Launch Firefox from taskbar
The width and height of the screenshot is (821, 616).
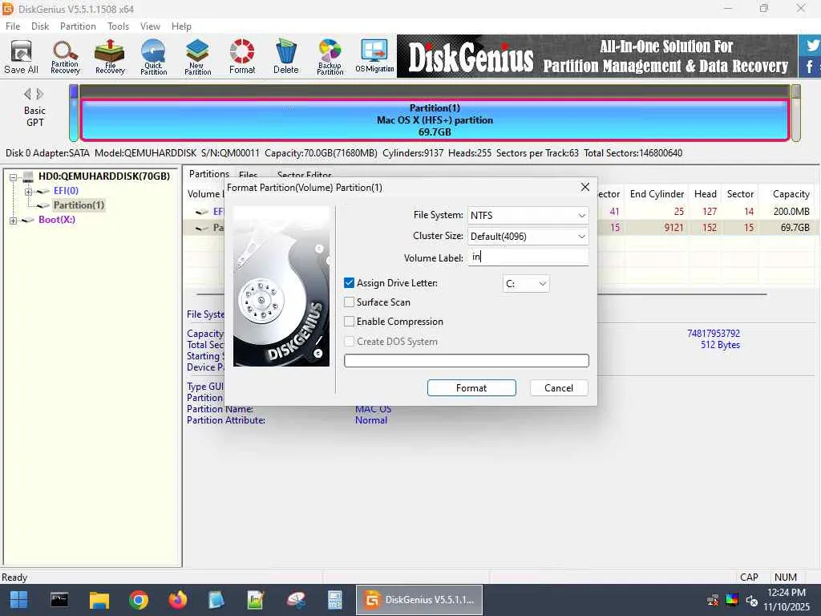pos(178,600)
